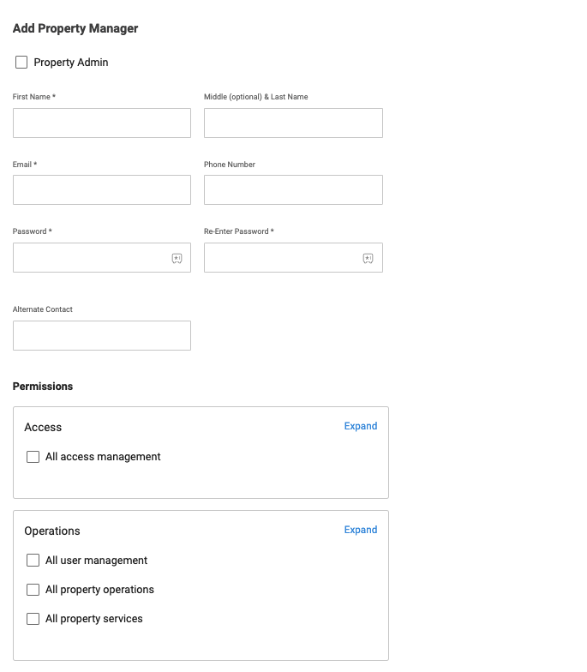Expand the Access permissions section
This screenshot has width=587, height=672.
[360, 426]
